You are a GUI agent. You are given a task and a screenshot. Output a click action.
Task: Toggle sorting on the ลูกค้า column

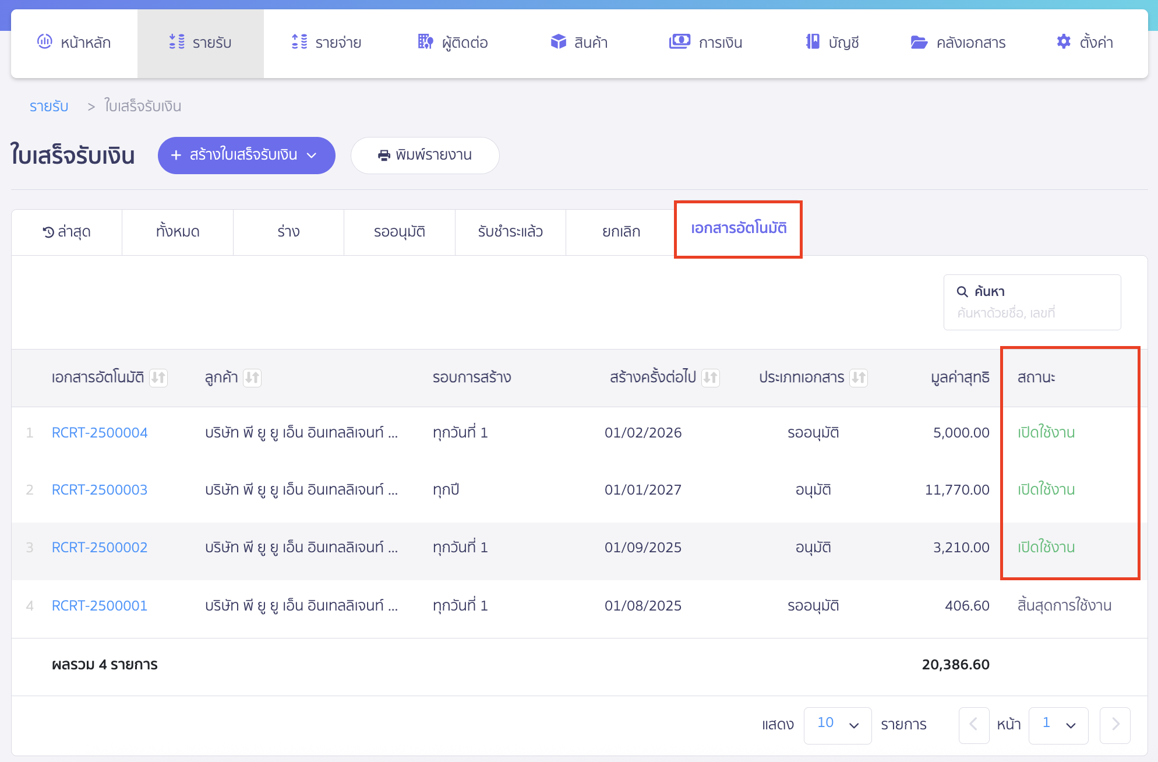[252, 378]
